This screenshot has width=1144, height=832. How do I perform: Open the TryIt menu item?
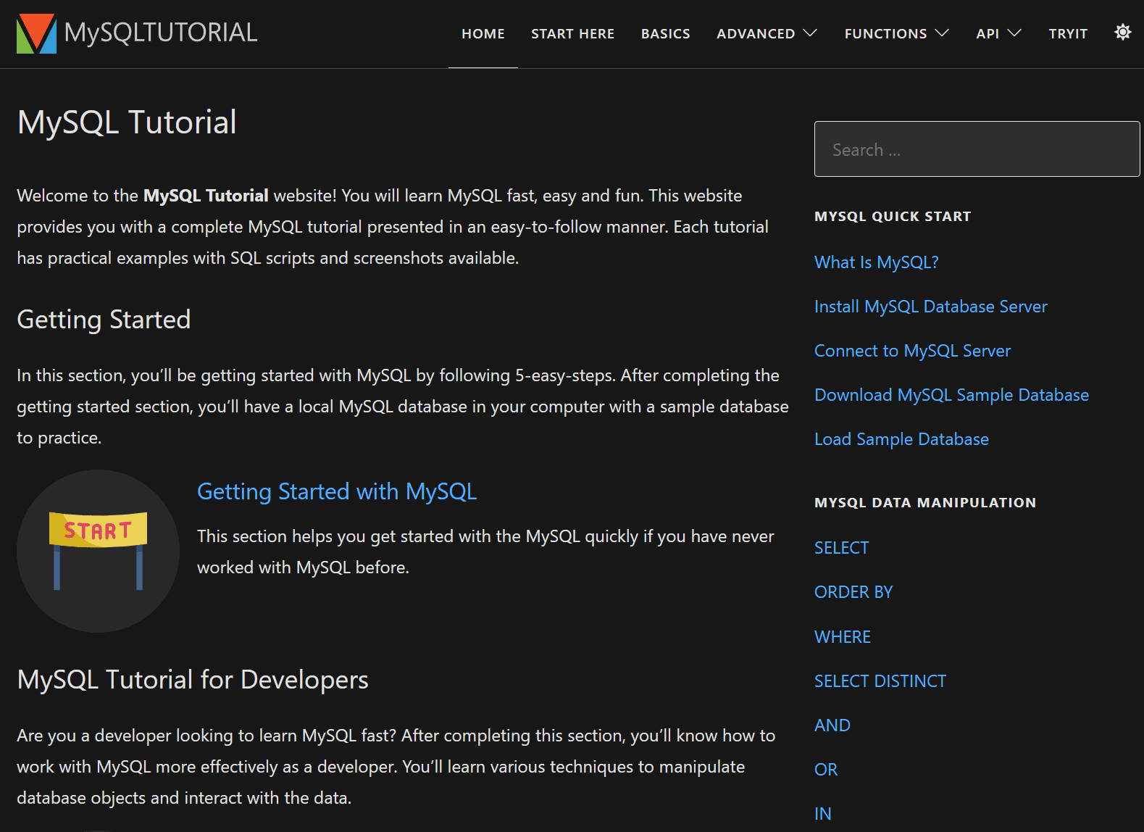tap(1068, 34)
